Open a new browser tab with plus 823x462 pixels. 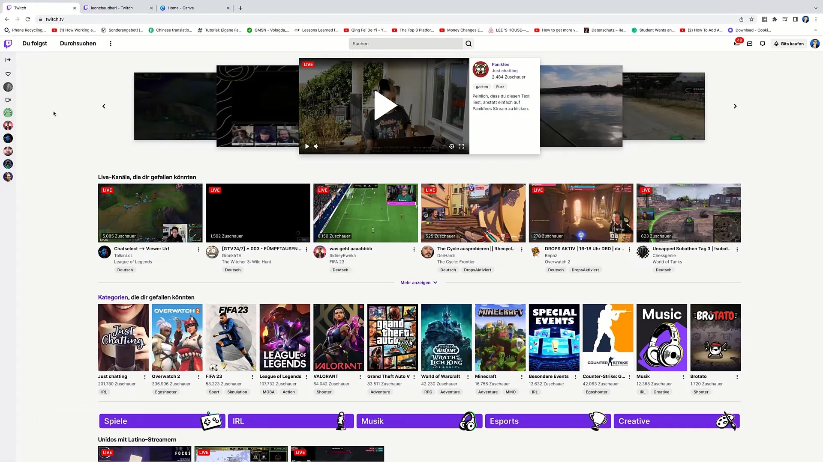[240, 8]
